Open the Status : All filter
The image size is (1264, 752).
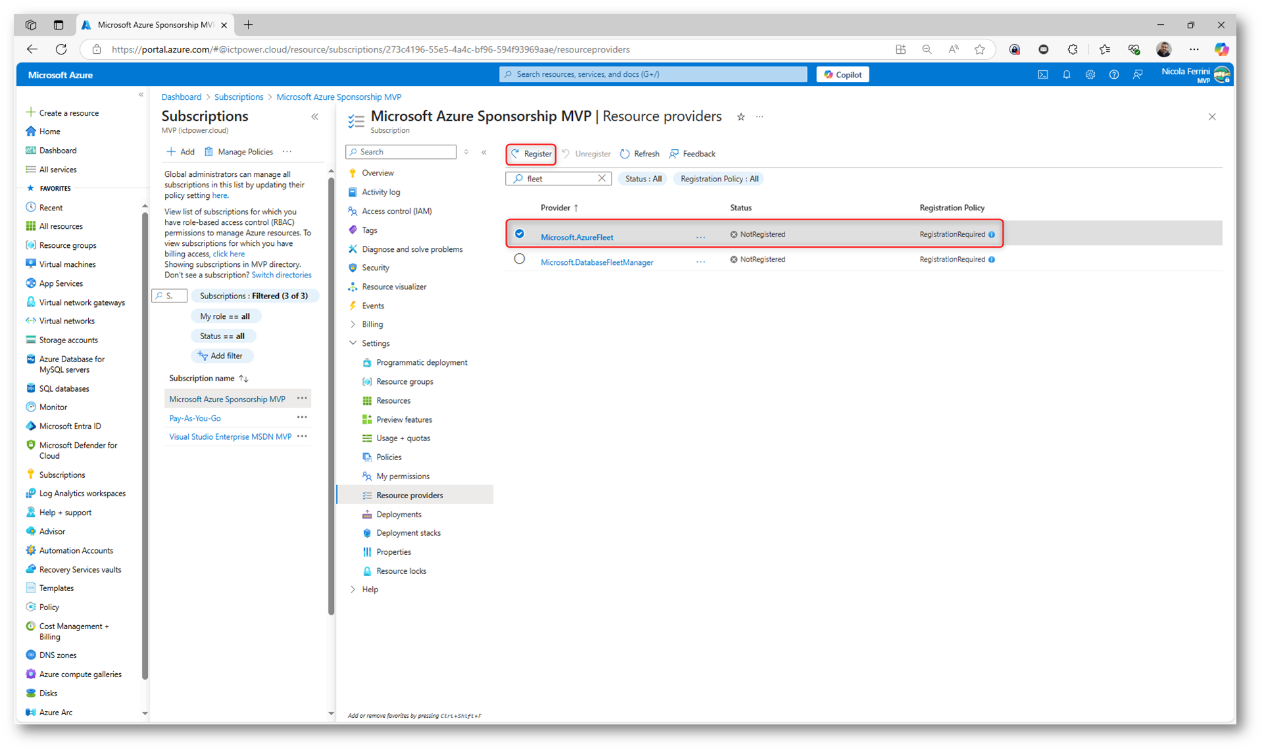pyautogui.click(x=643, y=179)
